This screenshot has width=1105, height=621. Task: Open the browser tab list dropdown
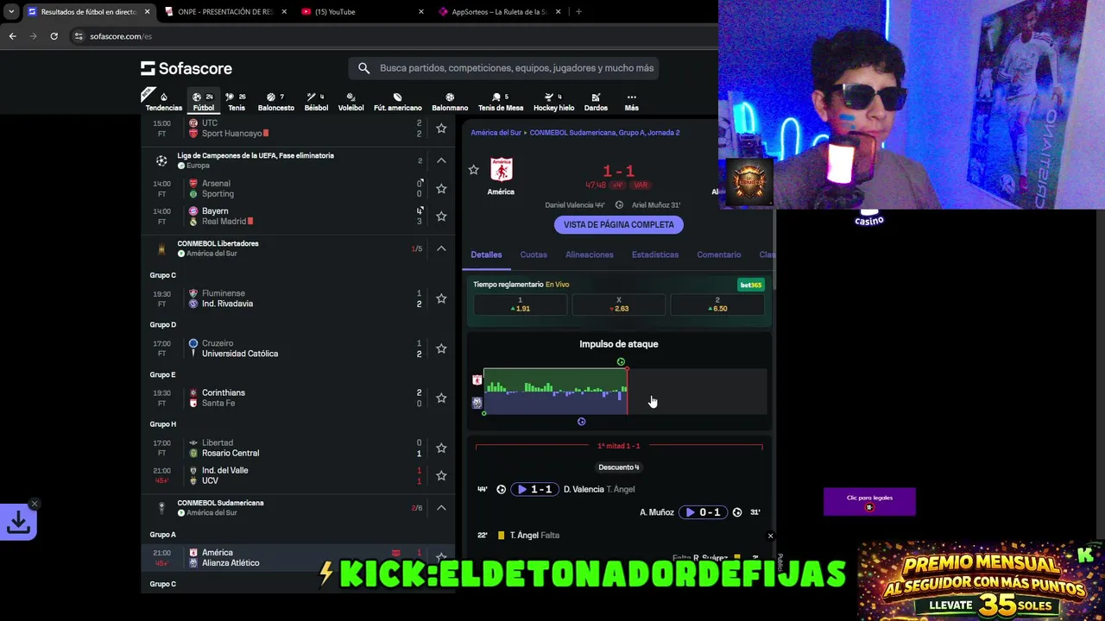coord(11,12)
